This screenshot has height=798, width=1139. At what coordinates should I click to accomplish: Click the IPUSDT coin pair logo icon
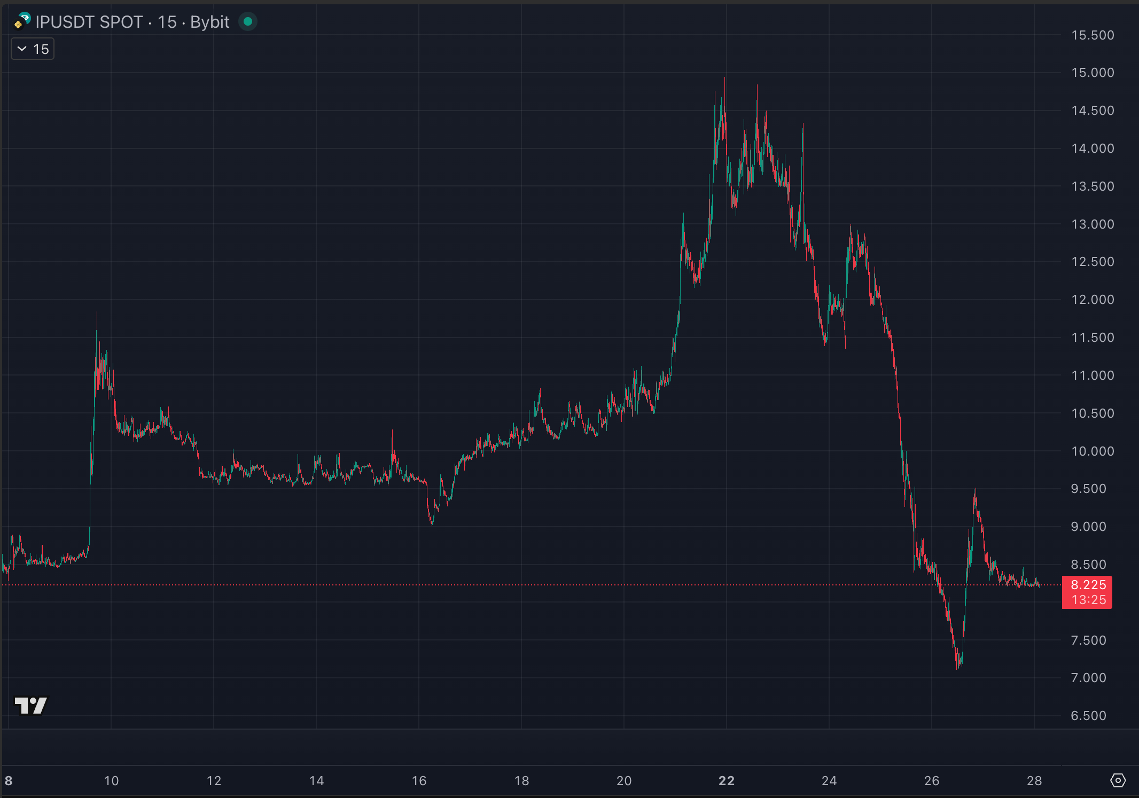pos(22,21)
